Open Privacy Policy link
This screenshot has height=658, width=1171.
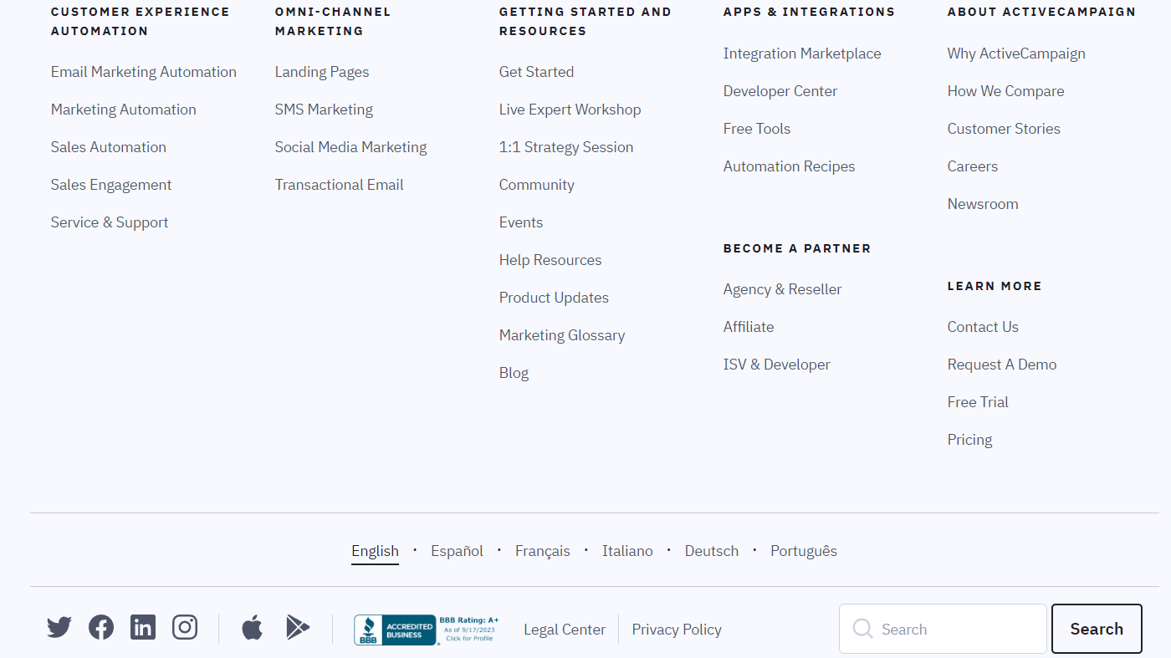pos(677,630)
